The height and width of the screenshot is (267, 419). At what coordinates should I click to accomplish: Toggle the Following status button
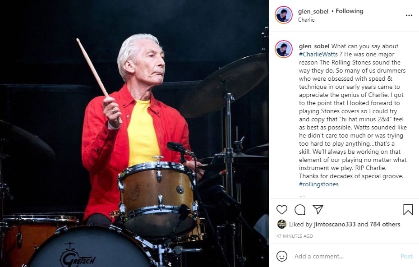point(349,11)
